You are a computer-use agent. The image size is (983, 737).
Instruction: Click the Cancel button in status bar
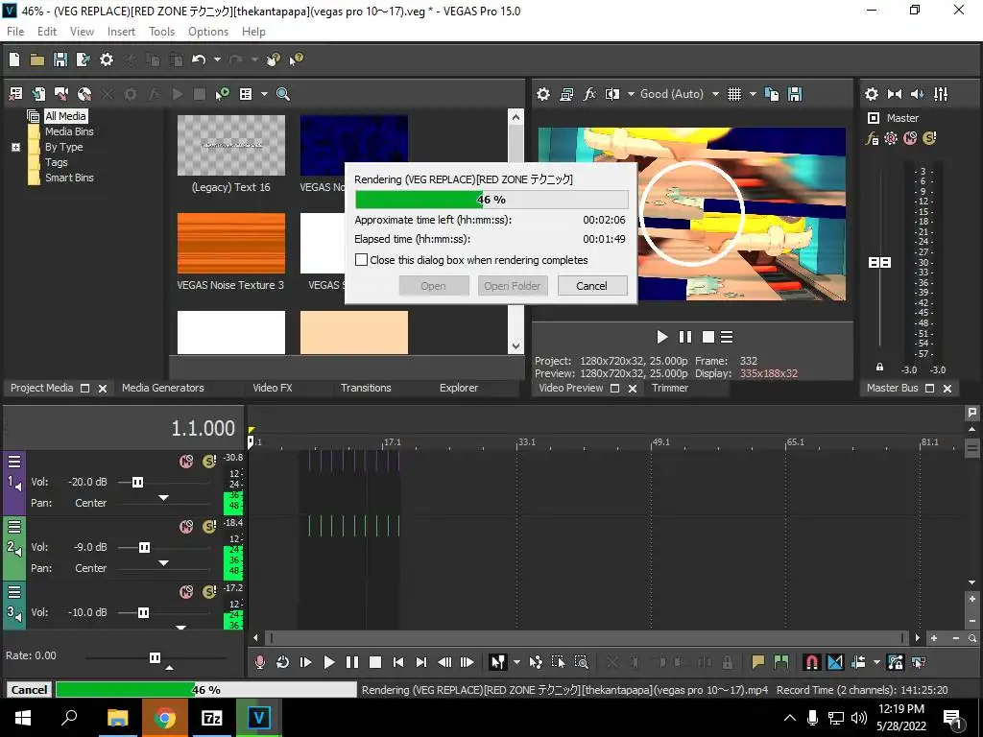click(29, 689)
